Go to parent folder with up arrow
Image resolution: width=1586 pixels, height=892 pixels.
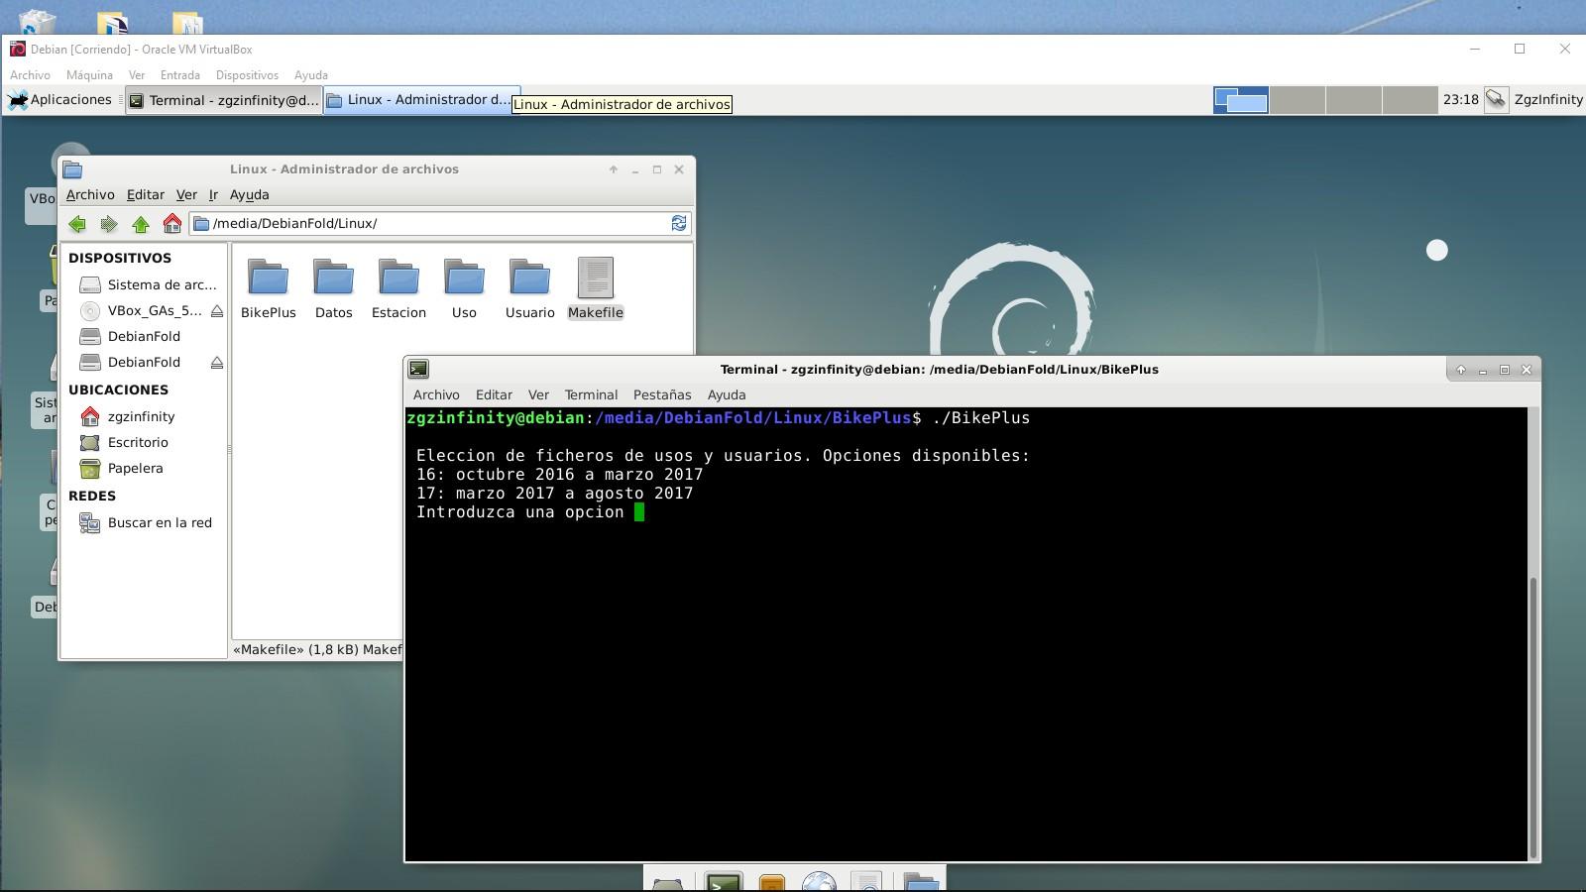click(x=141, y=224)
